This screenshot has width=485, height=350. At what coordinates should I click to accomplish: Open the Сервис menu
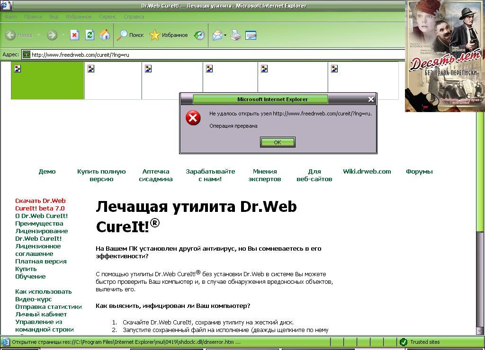108,17
